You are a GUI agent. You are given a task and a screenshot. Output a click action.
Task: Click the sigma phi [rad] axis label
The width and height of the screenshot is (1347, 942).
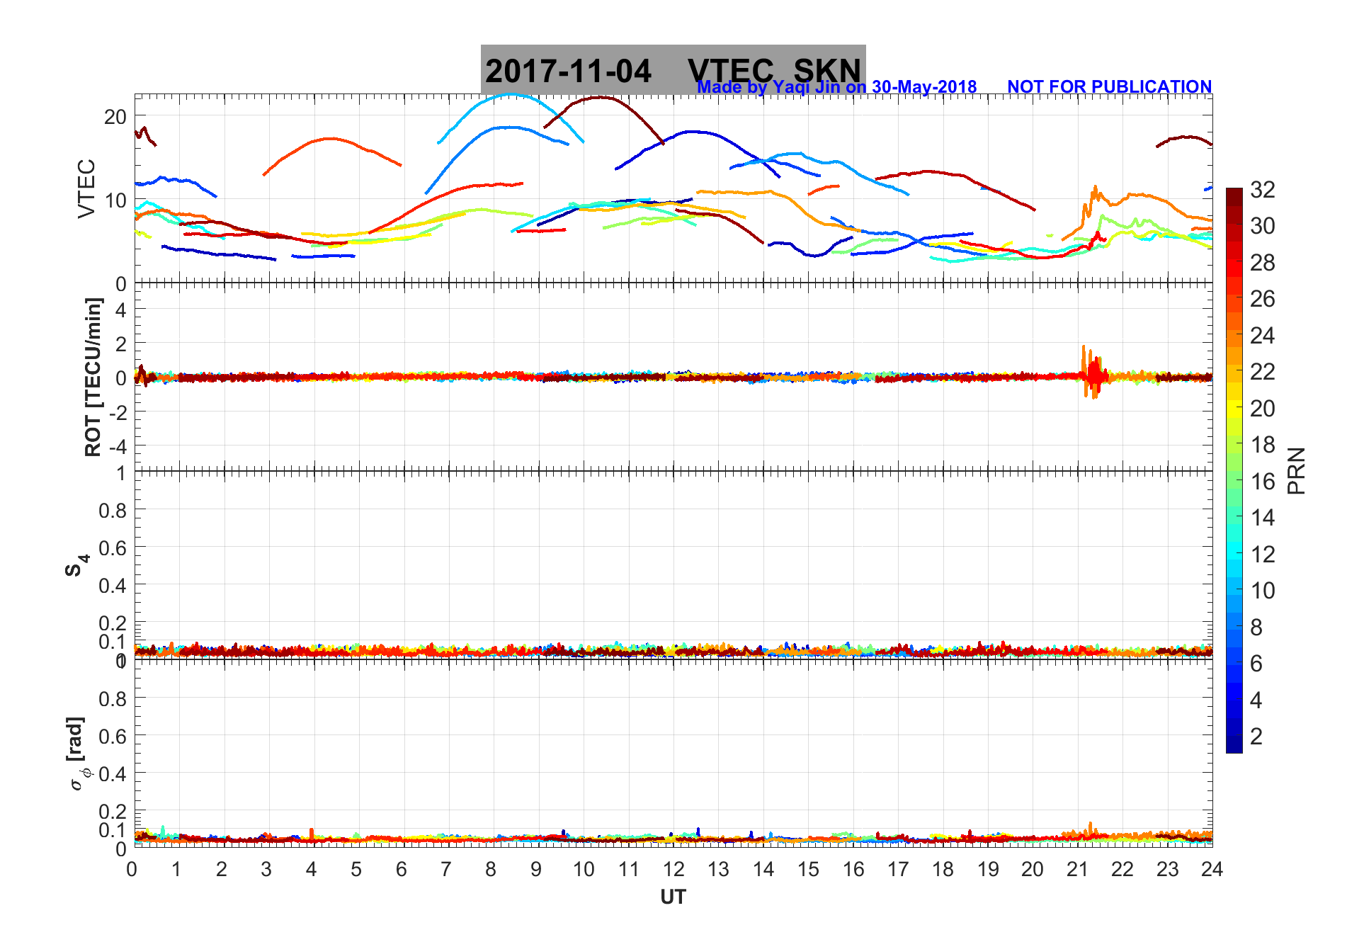click(78, 753)
